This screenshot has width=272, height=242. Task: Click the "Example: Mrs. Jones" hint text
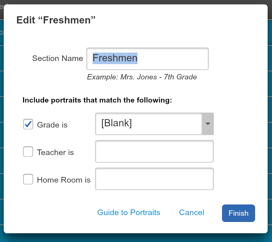[142, 77]
